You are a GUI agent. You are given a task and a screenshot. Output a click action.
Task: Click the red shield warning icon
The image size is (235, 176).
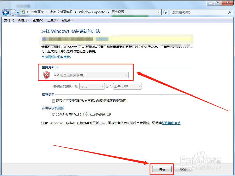(47, 75)
